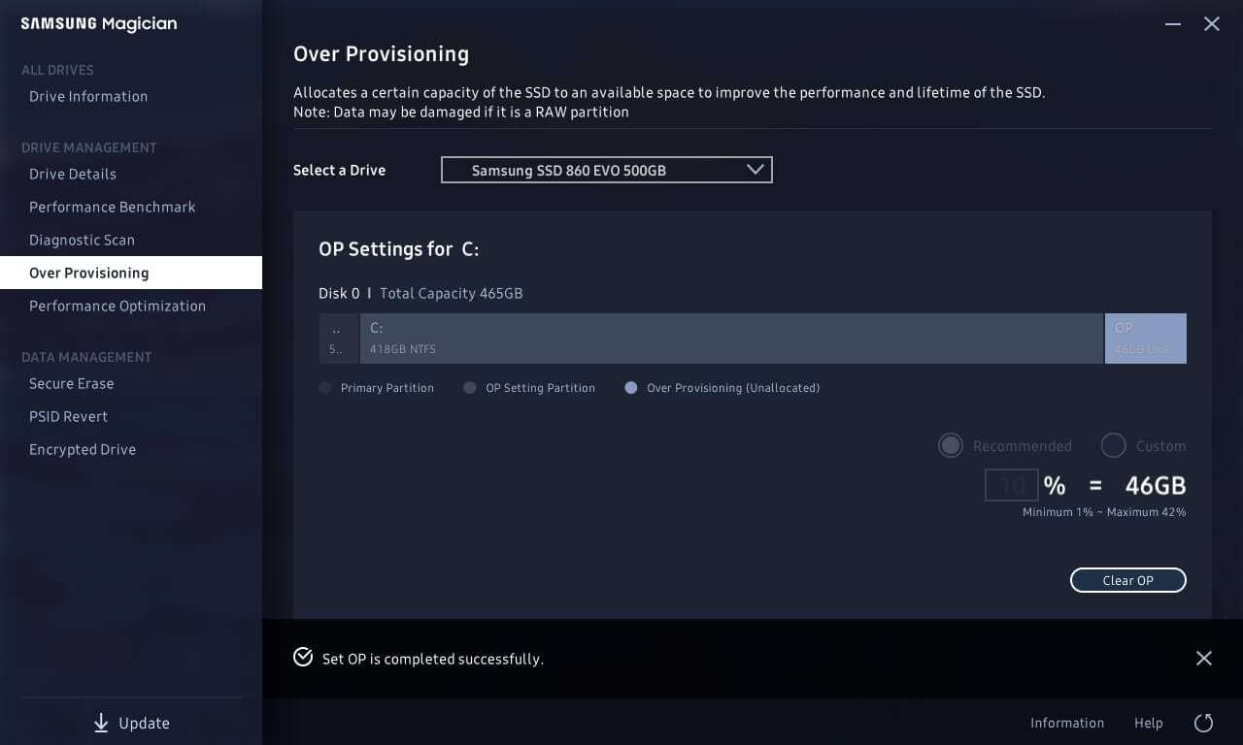Select the OP unallocated partition block
The image size is (1243, 745).
click(1146, 339)
